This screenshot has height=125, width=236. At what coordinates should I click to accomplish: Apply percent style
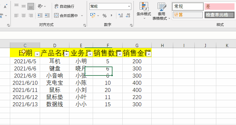[104, 16]
